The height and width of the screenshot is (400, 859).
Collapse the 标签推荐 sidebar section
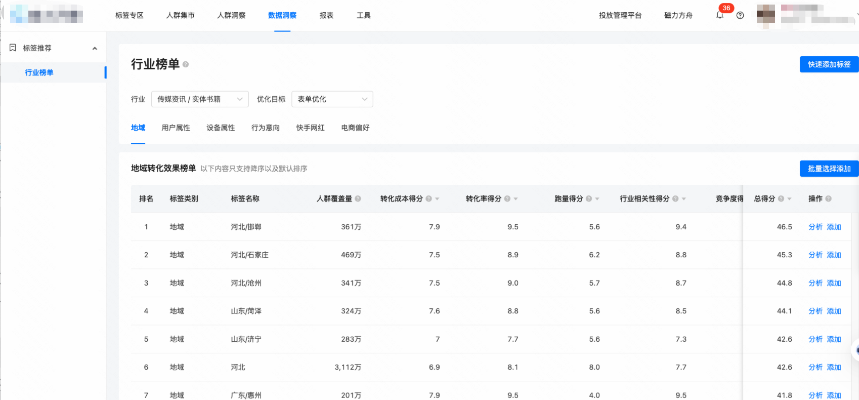click(95, 48)
